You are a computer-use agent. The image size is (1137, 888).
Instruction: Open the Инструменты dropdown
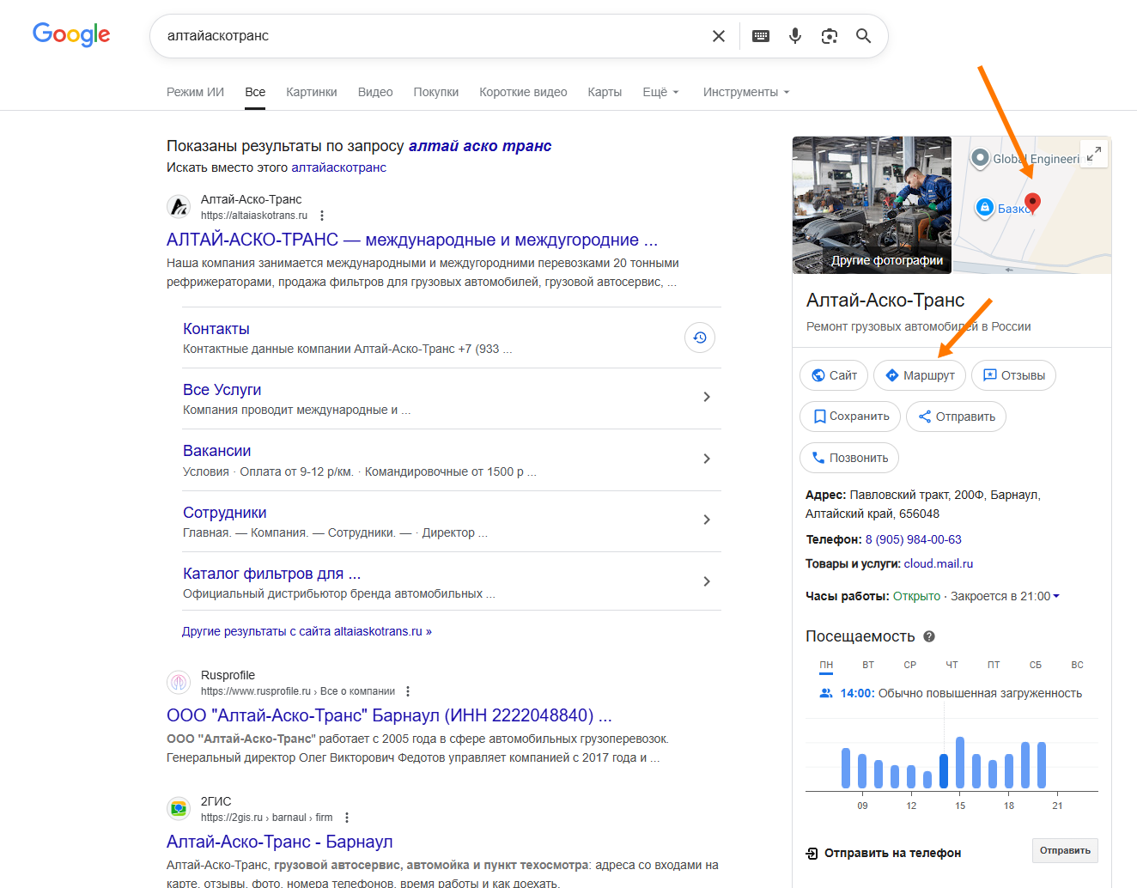(x=745, y=92)
